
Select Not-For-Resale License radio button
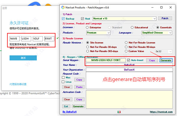[126, 43]
